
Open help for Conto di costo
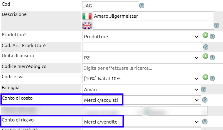tap(205, 100)
